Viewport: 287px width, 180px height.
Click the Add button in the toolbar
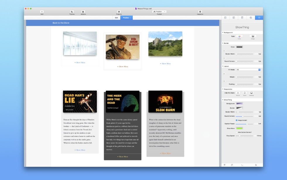tap(42, 12)
